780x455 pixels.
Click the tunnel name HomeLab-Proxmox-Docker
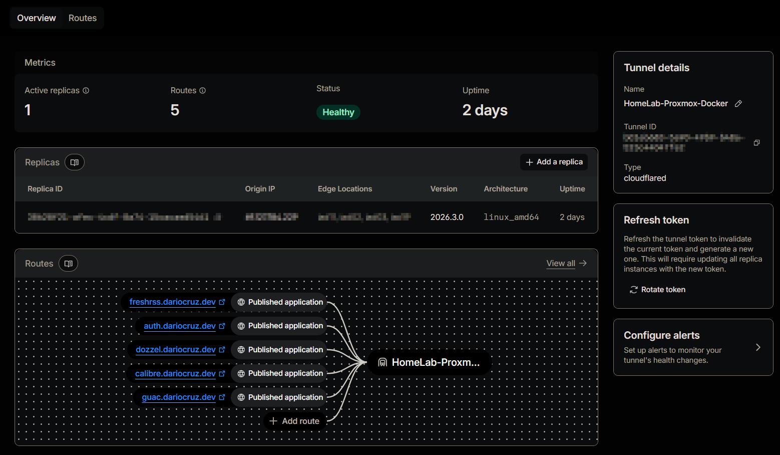[676, 104]
